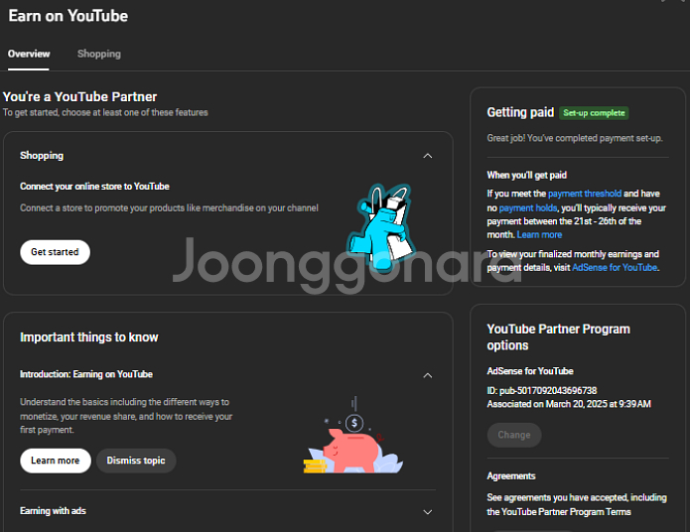This screenshot has height=532, width=690.
Task: Collapse the Shopping section chevron
Action: pos(427,156)
